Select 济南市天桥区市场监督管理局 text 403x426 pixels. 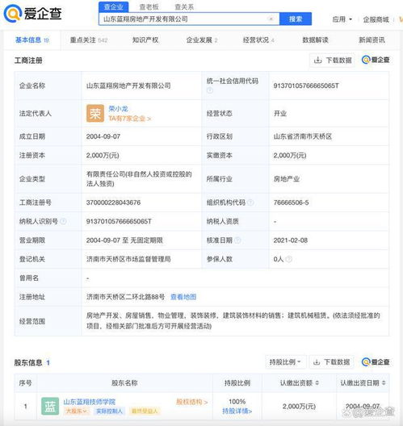128,259
